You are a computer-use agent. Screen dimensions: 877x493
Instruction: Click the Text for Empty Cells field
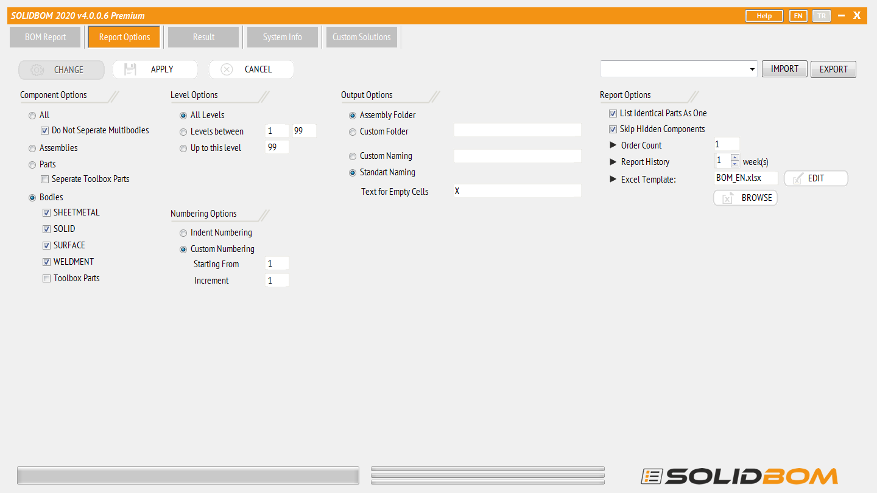click(518, 191)
